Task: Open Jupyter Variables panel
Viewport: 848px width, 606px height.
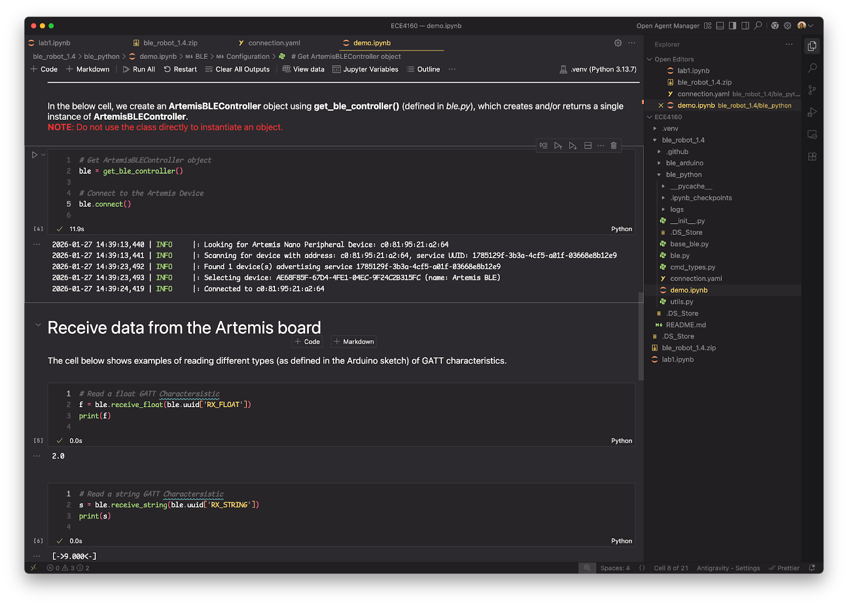Action: [x=366, y=69]
